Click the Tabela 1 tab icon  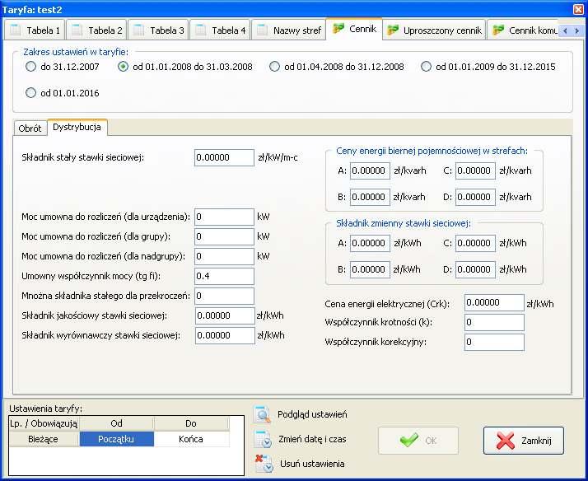[16, 30]
